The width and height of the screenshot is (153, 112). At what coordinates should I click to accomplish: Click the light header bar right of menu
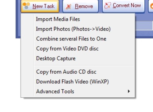(x=144, y=26)
